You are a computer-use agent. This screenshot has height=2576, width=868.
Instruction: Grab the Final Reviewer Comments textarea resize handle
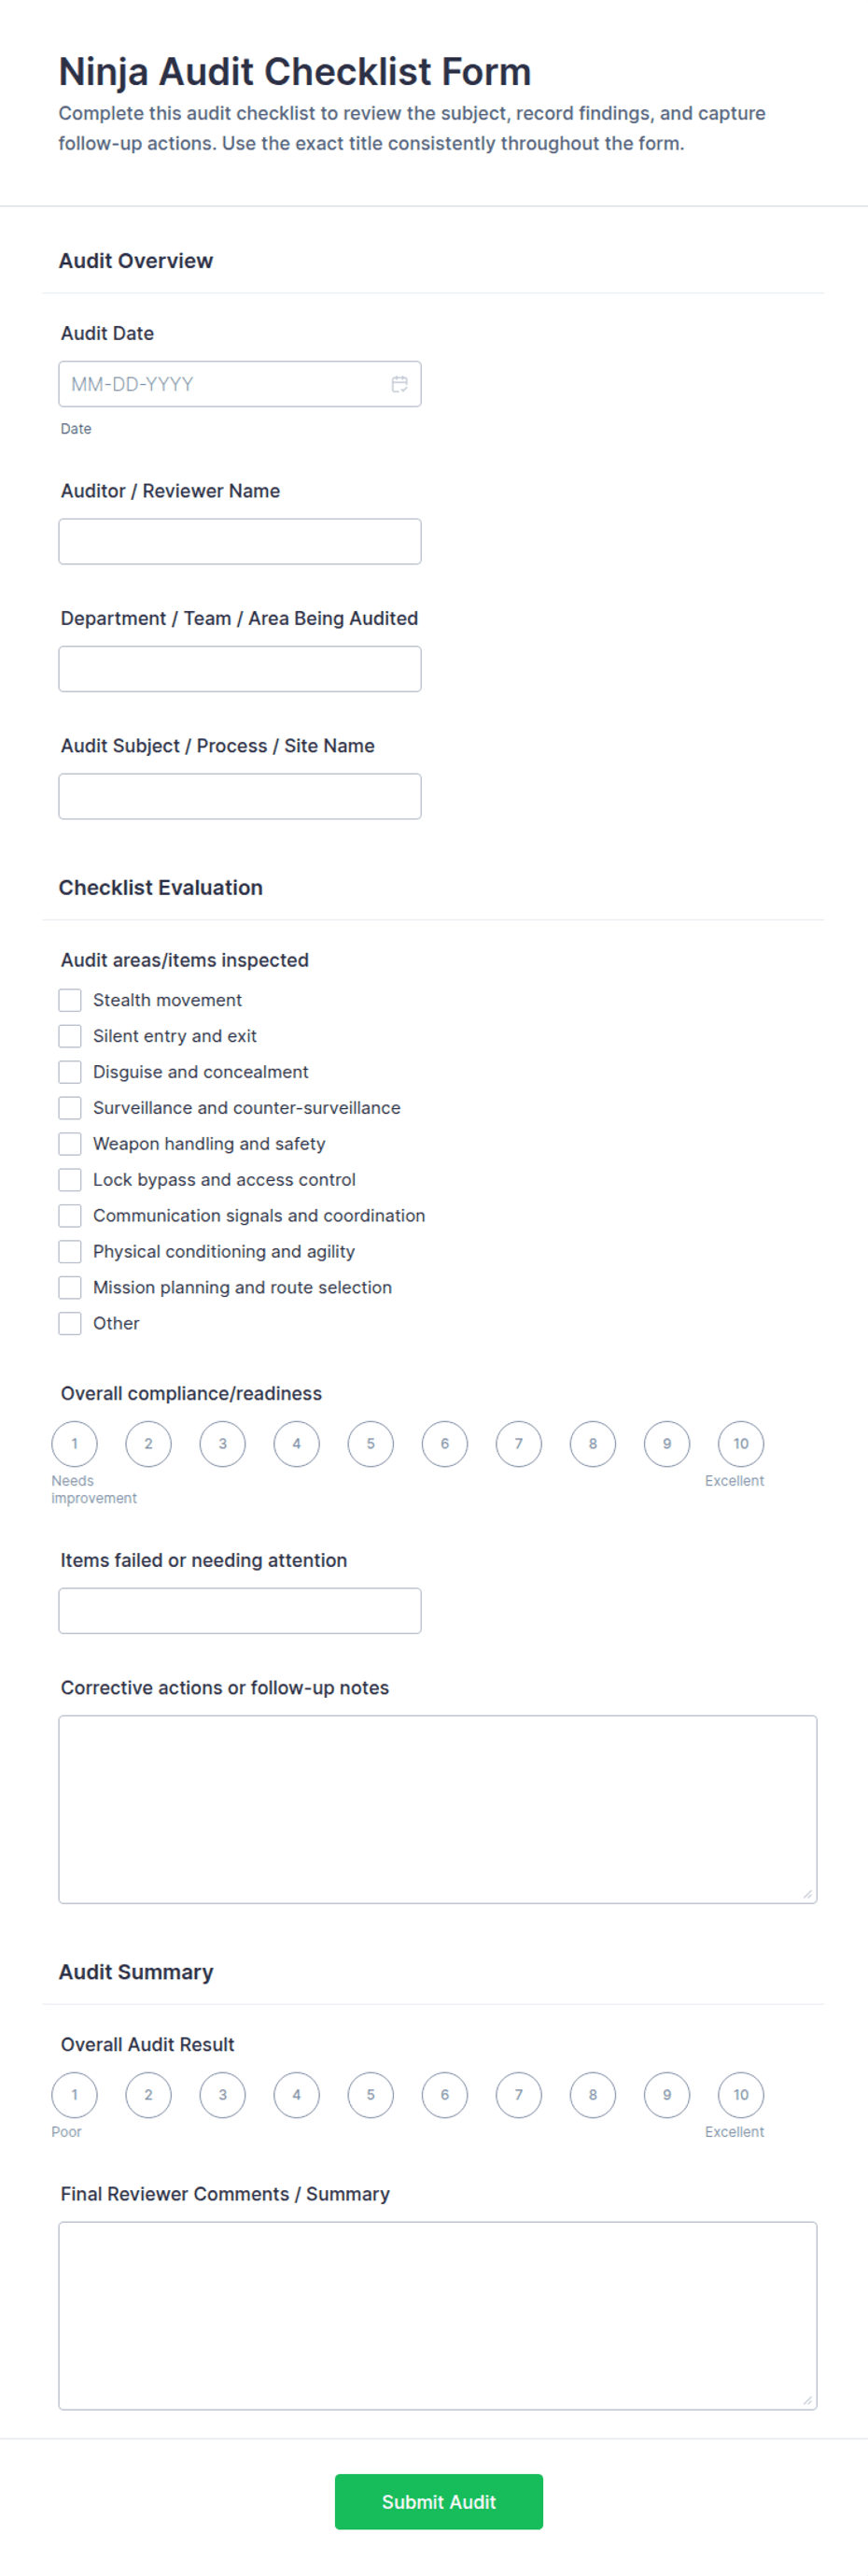pos(808,2400)
